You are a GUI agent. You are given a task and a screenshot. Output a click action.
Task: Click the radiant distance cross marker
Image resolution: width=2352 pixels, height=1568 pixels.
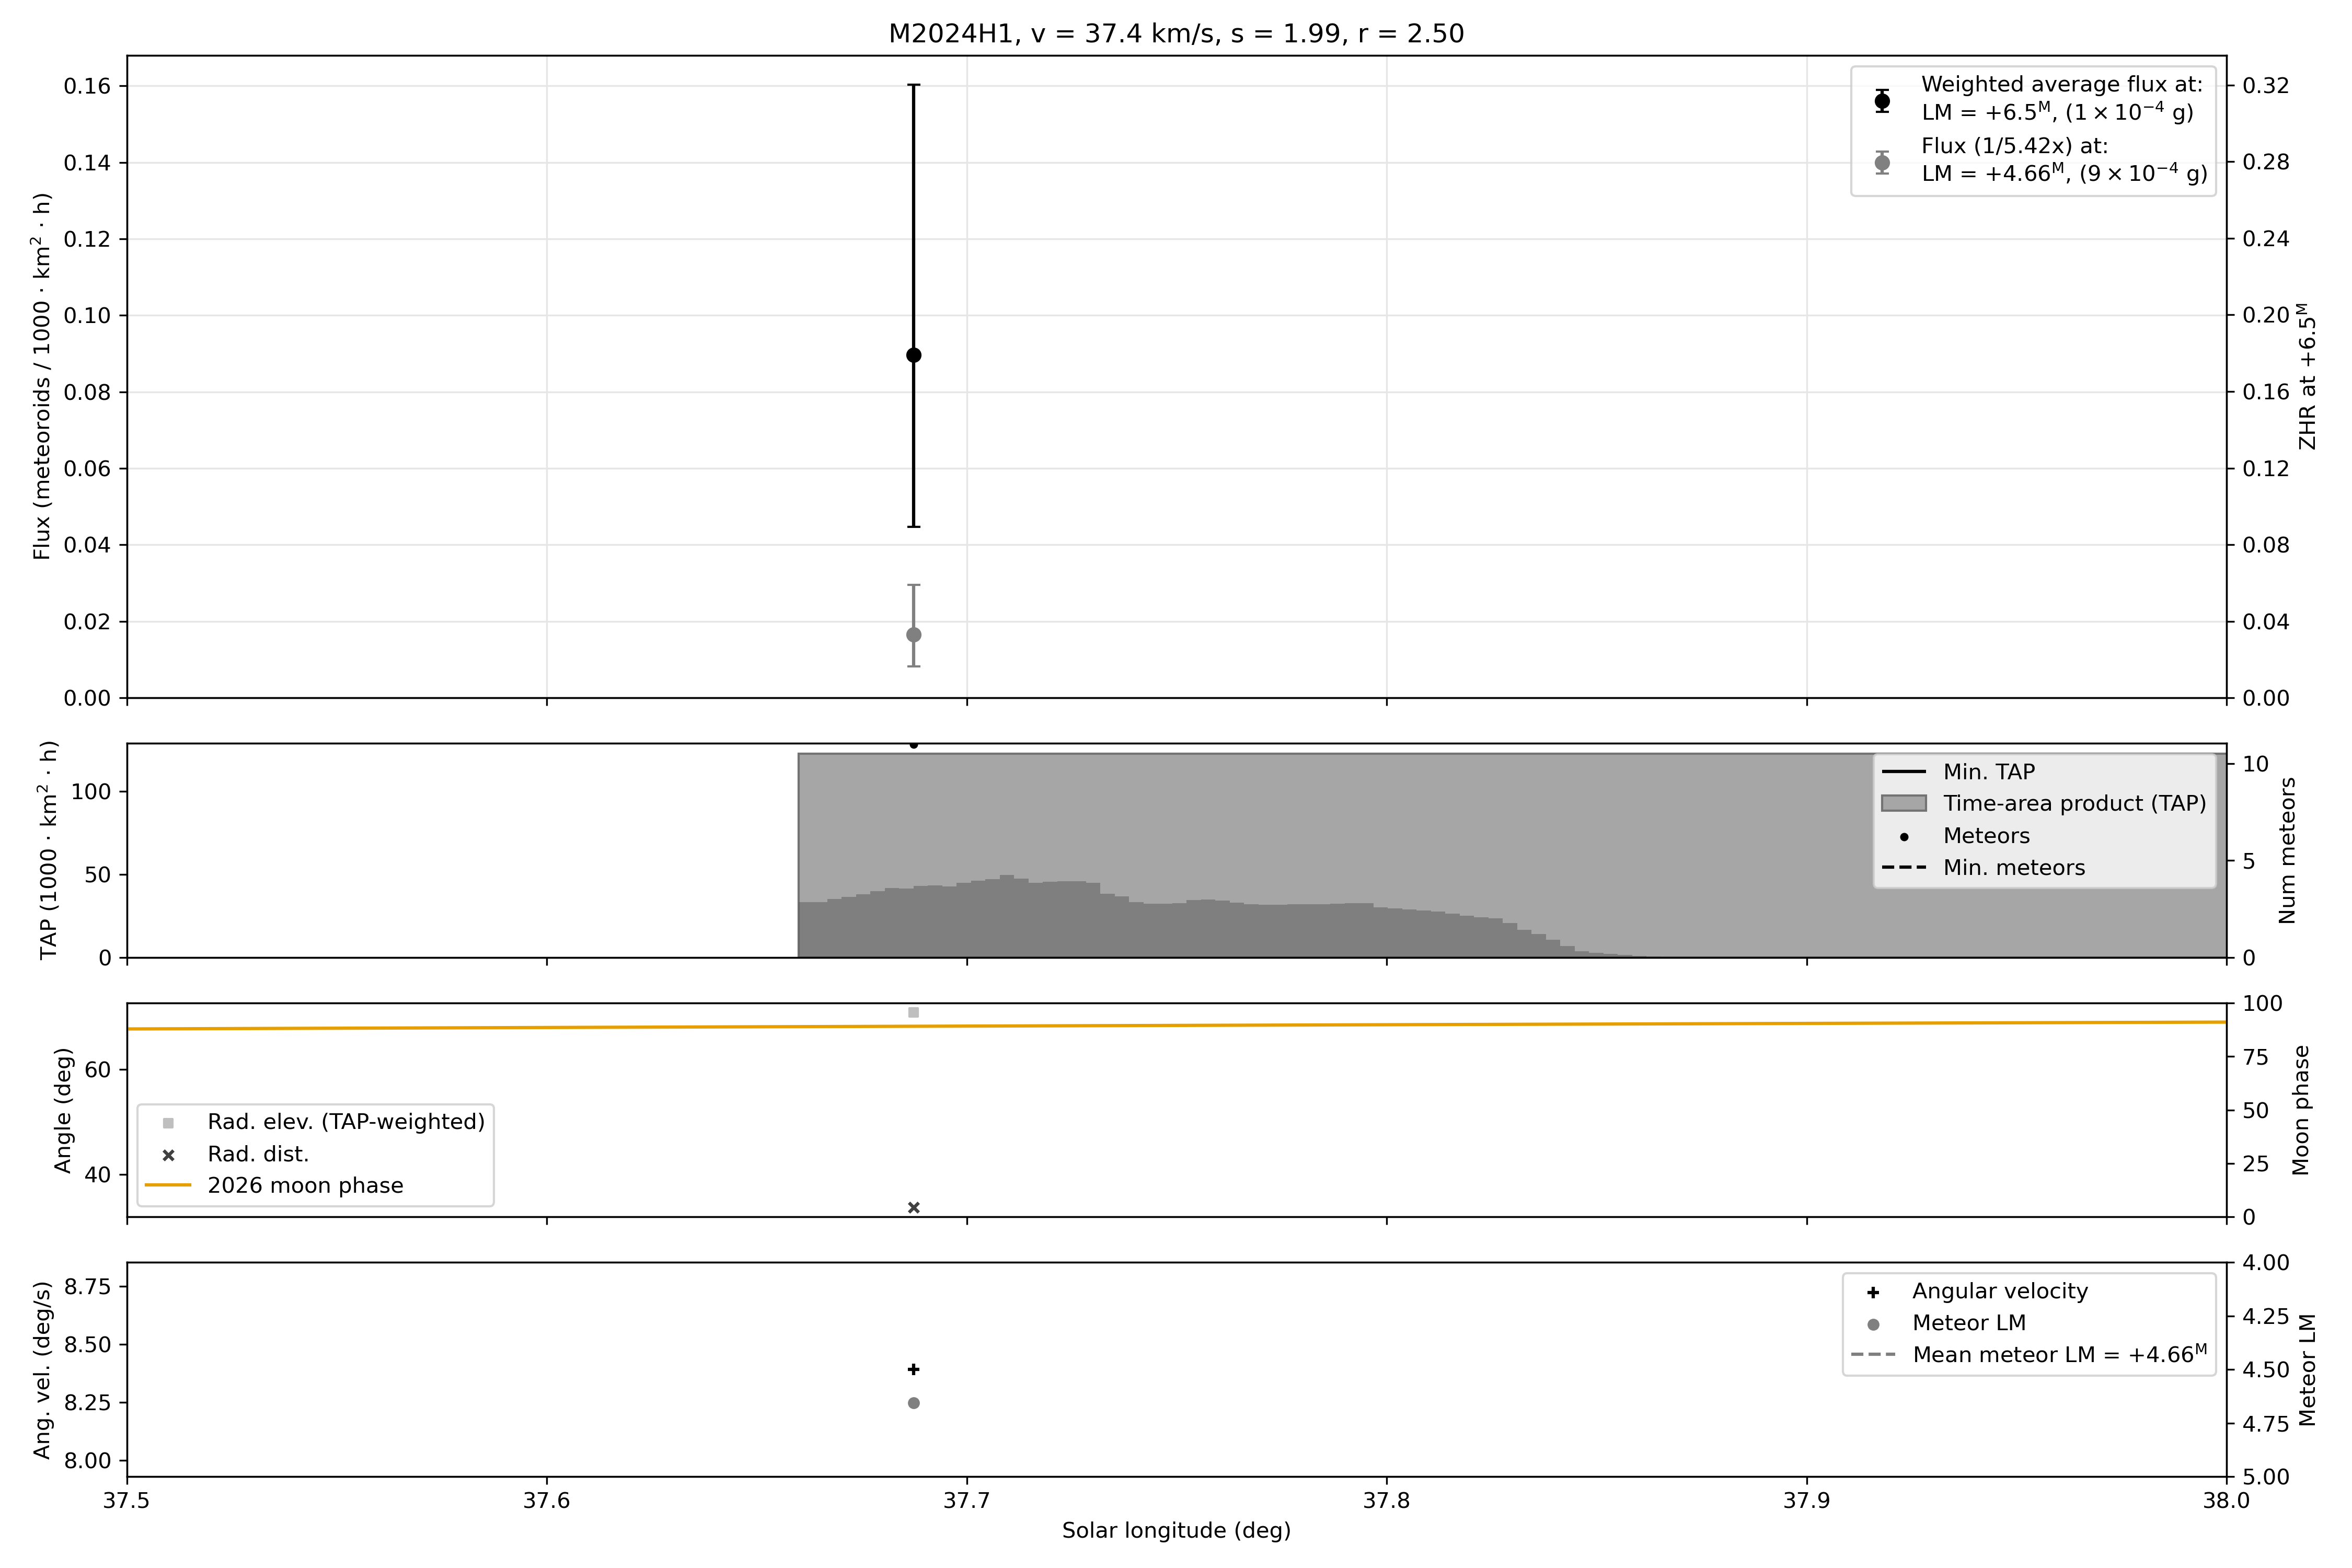[913, 1207]
